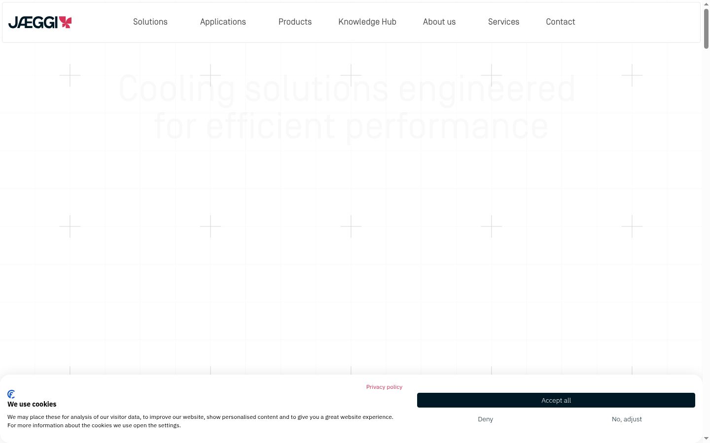
Task: Click the JAEGGI logo
Action: (x=40, y=22)
